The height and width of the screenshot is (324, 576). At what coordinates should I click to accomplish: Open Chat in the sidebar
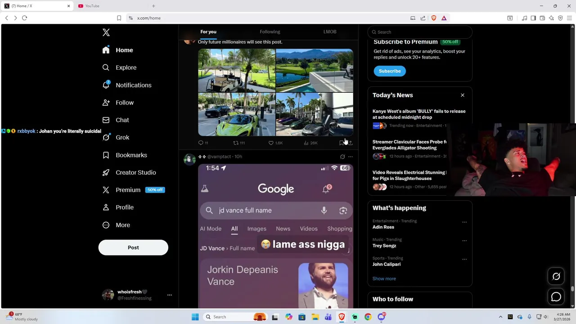pos(116,120)
